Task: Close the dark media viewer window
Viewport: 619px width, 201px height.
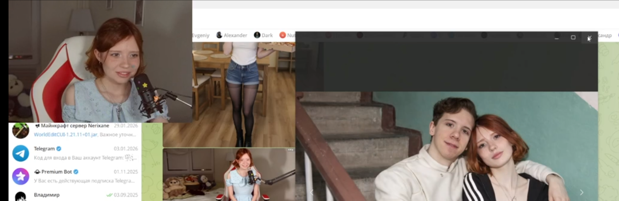Action: click(589, 37)
